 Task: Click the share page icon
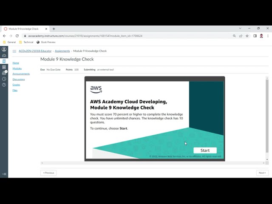pos(241,36)
